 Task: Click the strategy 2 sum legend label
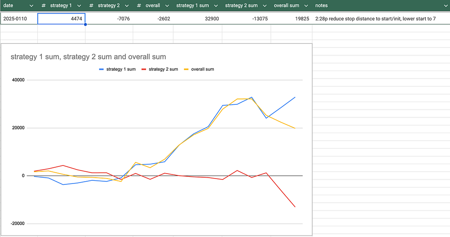tap(163, 69)
